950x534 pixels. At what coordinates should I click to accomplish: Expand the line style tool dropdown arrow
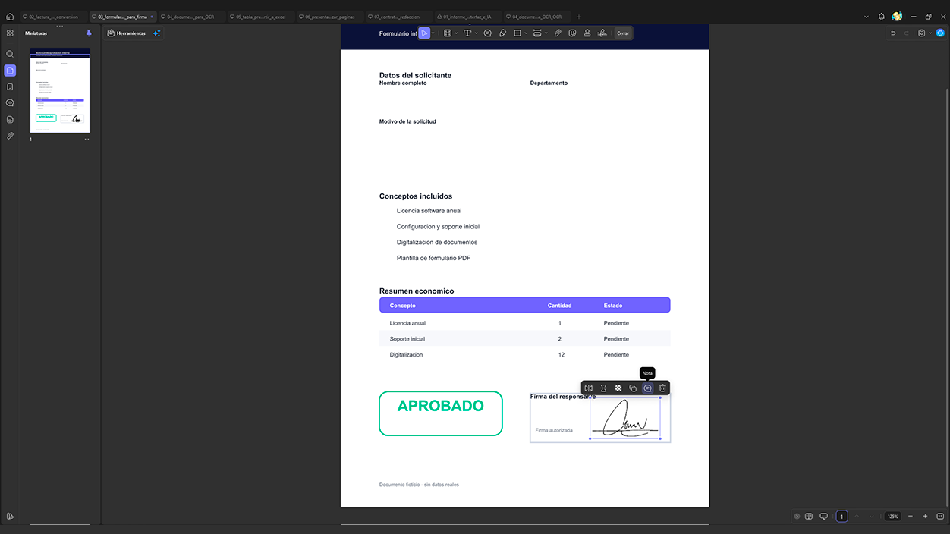[x=546, y=33]
